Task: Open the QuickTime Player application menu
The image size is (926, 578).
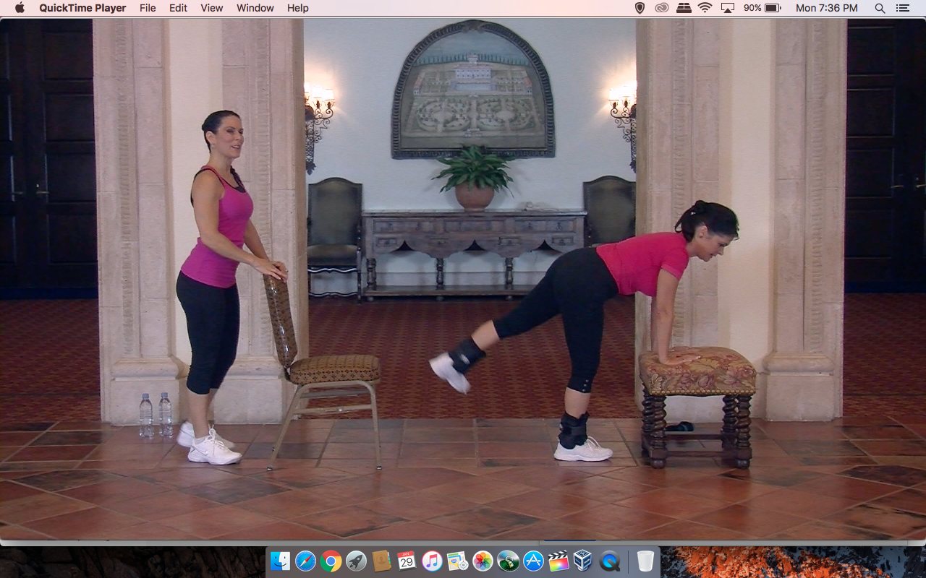Action: pos(82,8)
